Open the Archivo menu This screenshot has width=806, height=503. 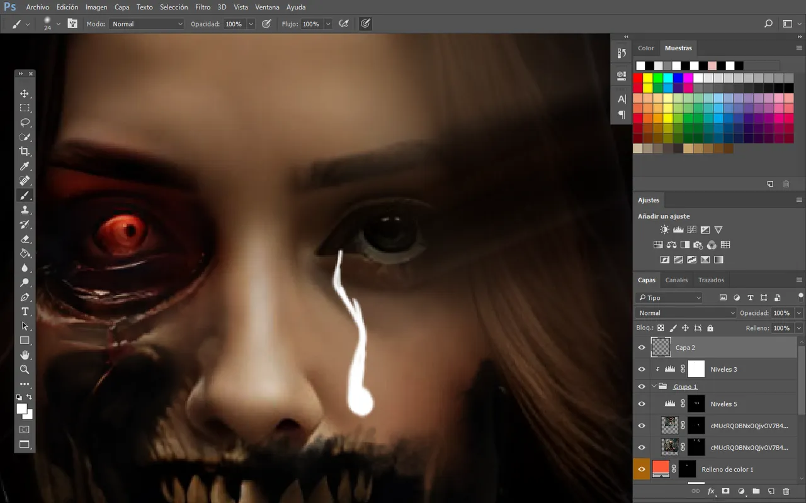tap(38, 7)
